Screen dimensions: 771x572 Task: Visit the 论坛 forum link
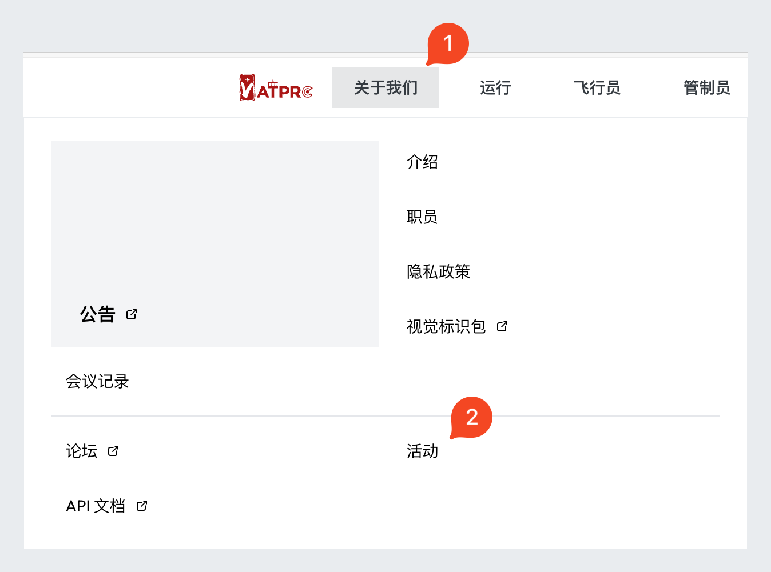point(81,451)
